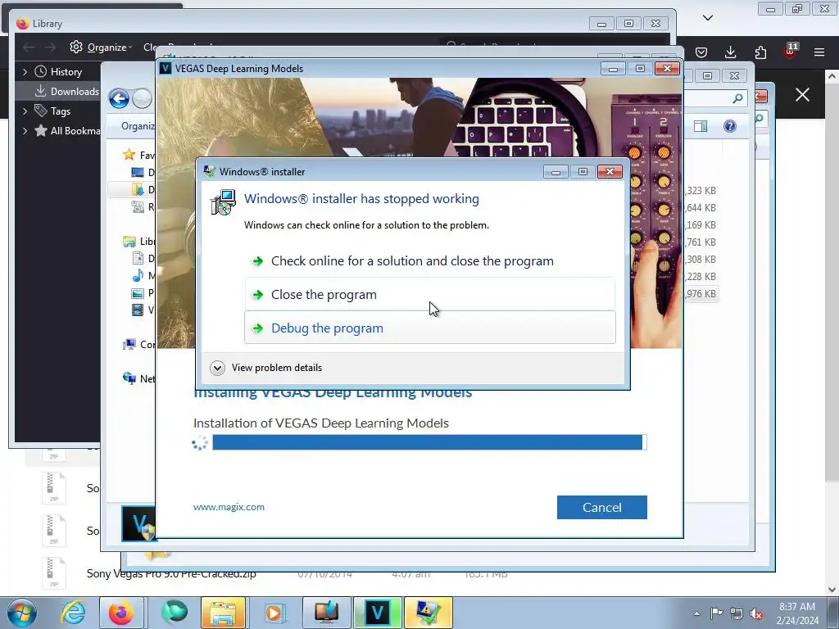Select Debug the program option
Viewport: 839px width, 629px height.
tap(429, 328)
